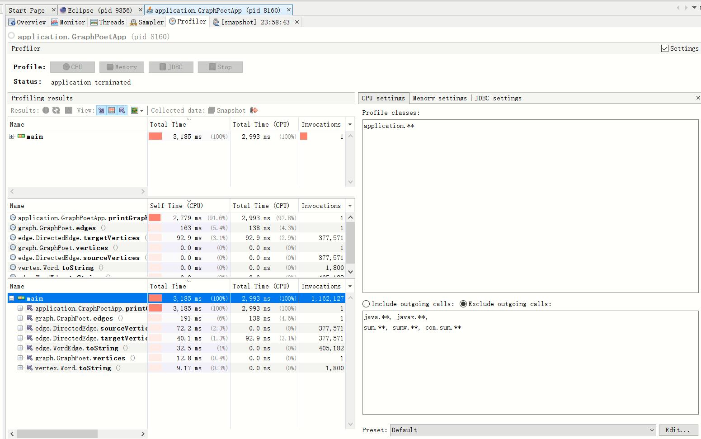
Task: Select the CPU settings tab
Action: point(383,98)
